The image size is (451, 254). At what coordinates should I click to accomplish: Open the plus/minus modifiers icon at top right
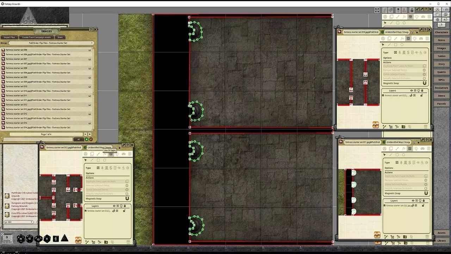445,20
